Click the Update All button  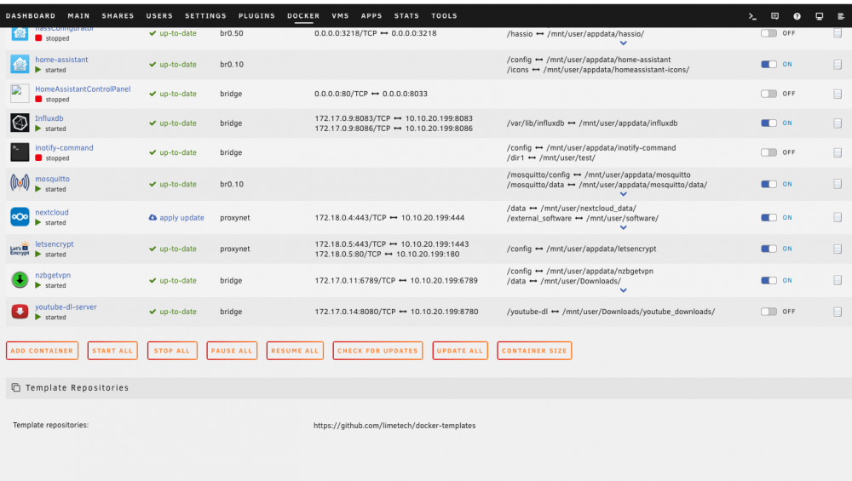click(460, 351)
